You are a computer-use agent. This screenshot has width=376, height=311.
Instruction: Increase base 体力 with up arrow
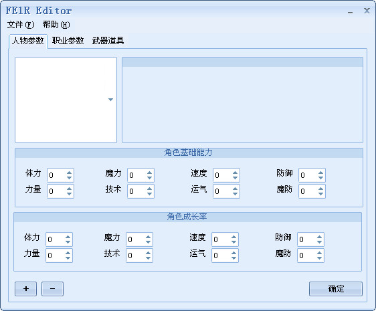tap(70, 173)
